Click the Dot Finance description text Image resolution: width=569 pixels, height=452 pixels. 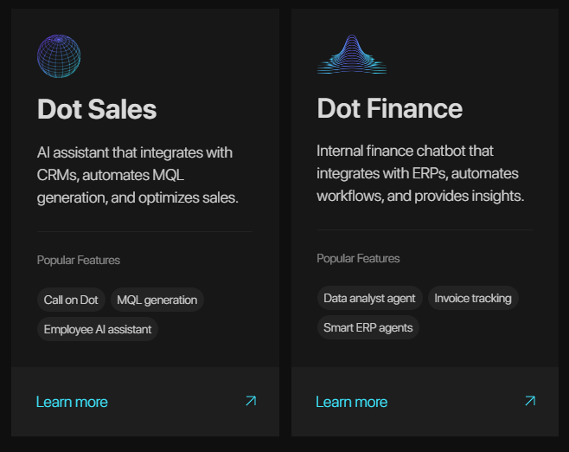pos(420,173)
